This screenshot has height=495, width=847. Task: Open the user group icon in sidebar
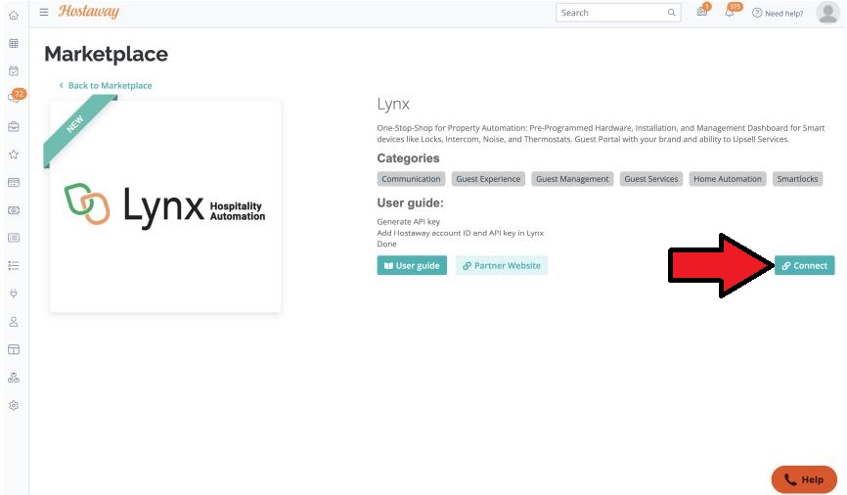point(14,378)
